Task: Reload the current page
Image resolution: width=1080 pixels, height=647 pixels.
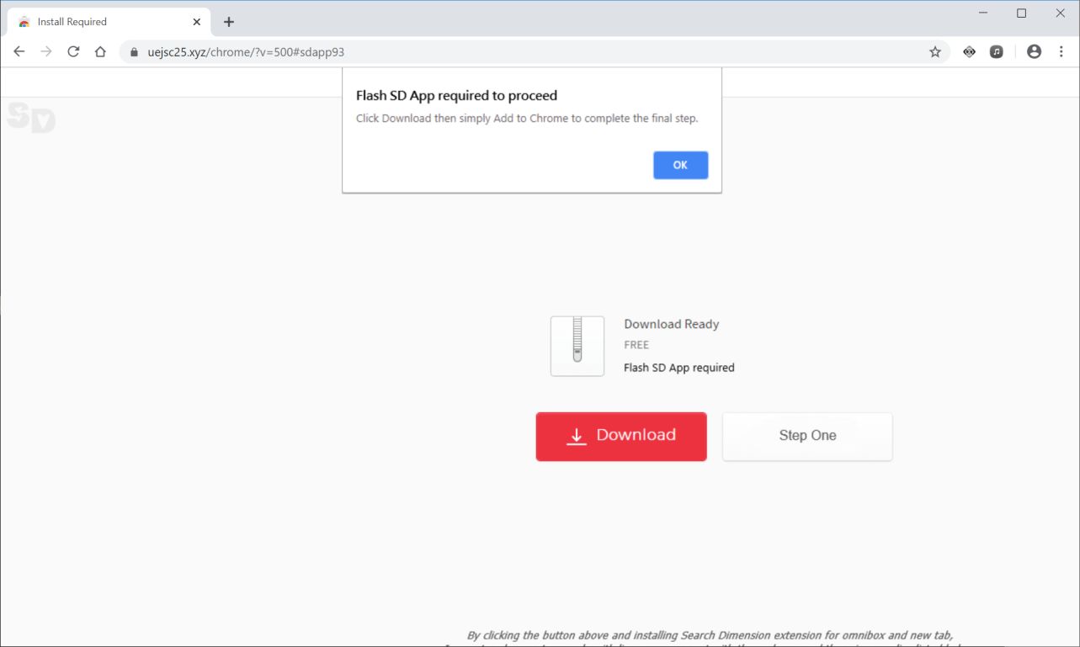Action: [x=72, y=51]
